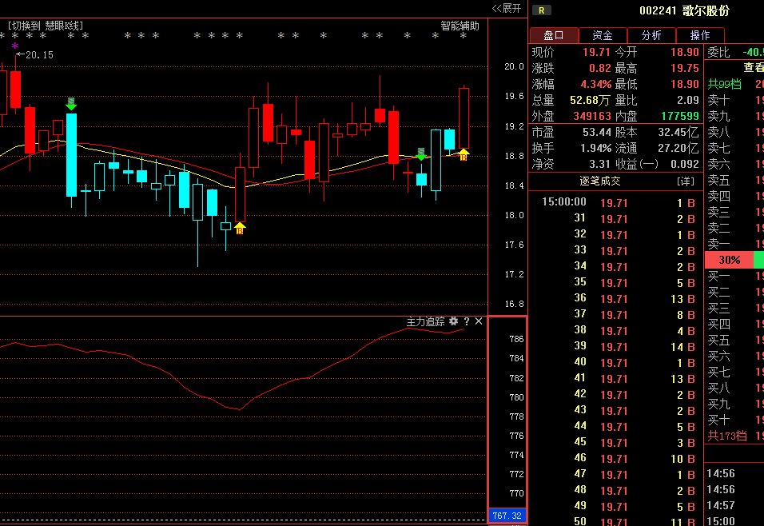Click 内盘 value 177599
Image resolution: width=764 pixels, height=526 pixels.
pos(680,116)
